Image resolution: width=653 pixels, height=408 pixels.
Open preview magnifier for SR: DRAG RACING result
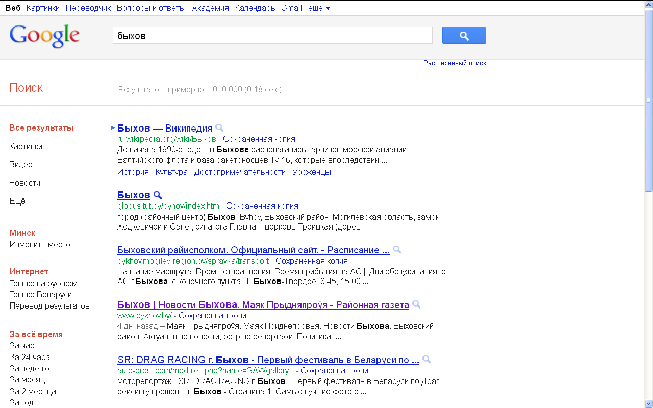pos(426,359)
